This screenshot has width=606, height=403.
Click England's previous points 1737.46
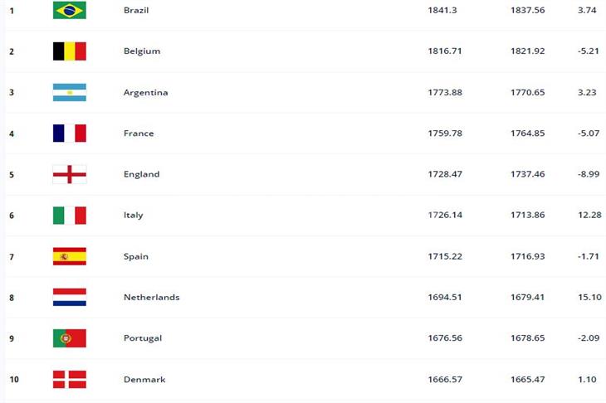[527, 174]
